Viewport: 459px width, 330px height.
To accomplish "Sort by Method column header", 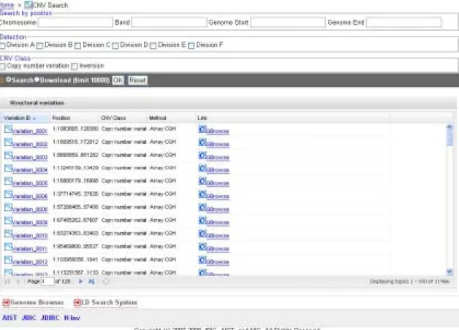I will coord(172,118).
